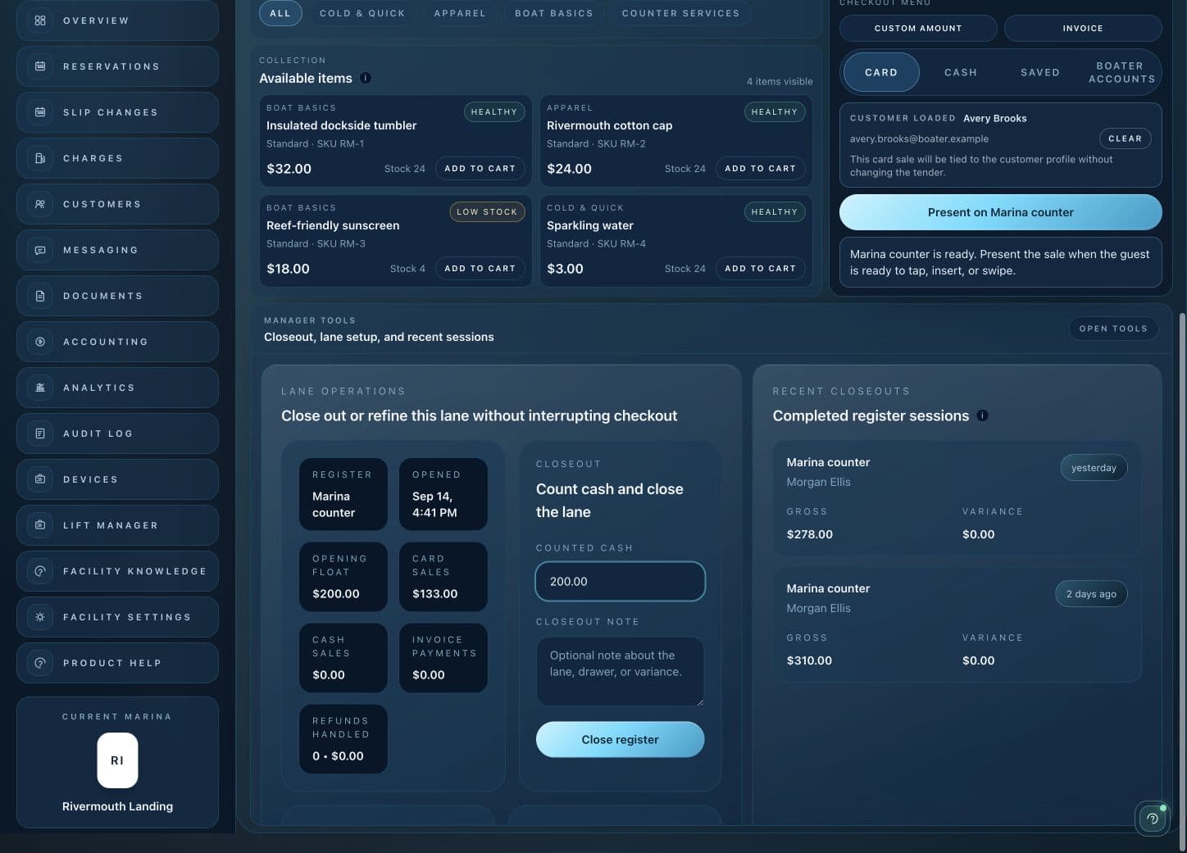
Task: Select the All category filter
Action: click(280, 13)
